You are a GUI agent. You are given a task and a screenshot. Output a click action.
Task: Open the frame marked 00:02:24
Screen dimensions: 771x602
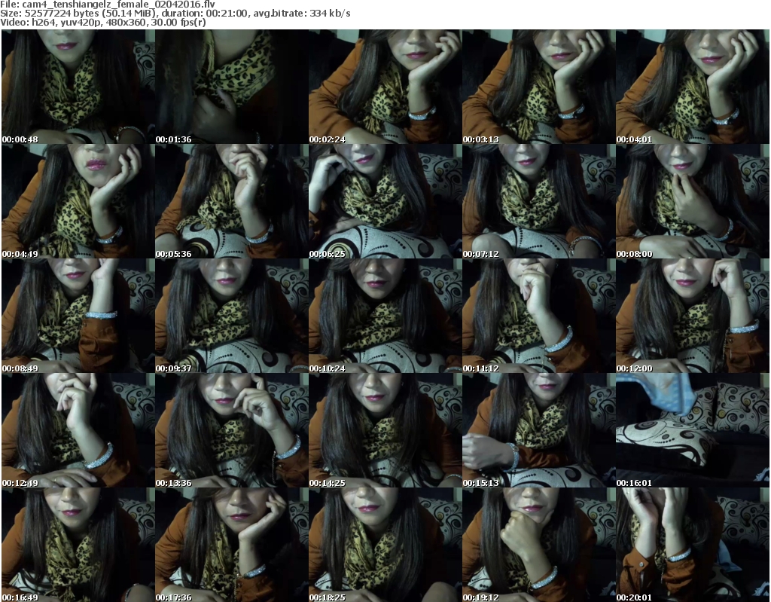tap(385, 87)
